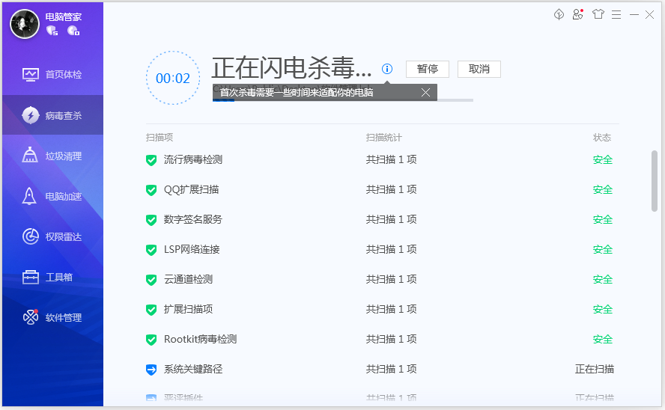Switch to 工具箱 tab label
665x410 pixels.
tap(59, 277)
